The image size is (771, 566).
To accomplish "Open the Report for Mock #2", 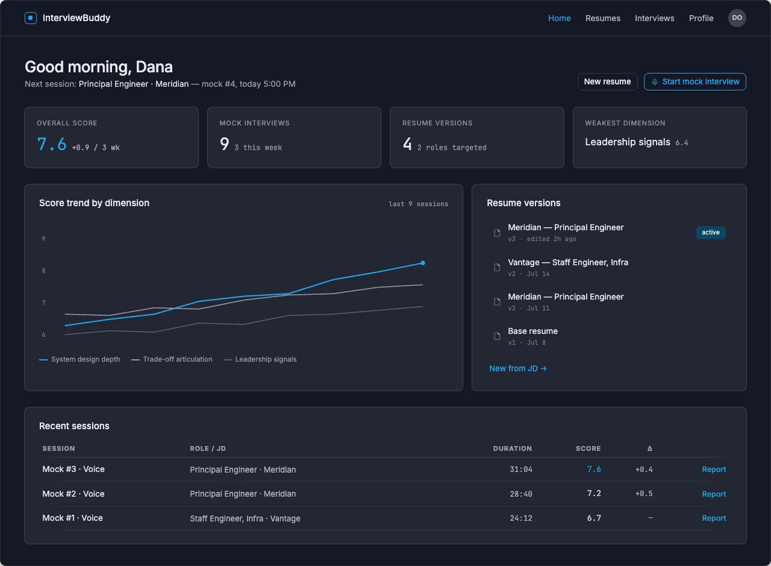I will 714,494.
